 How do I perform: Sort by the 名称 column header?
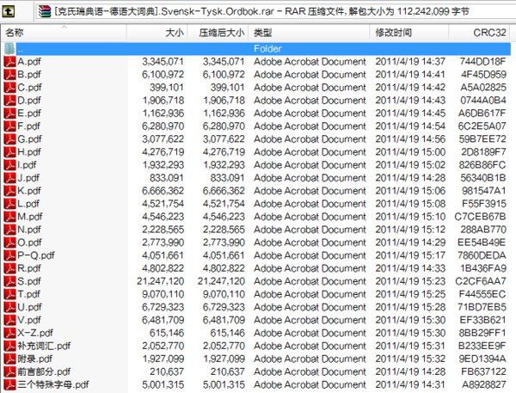click(x=64, y=33)
